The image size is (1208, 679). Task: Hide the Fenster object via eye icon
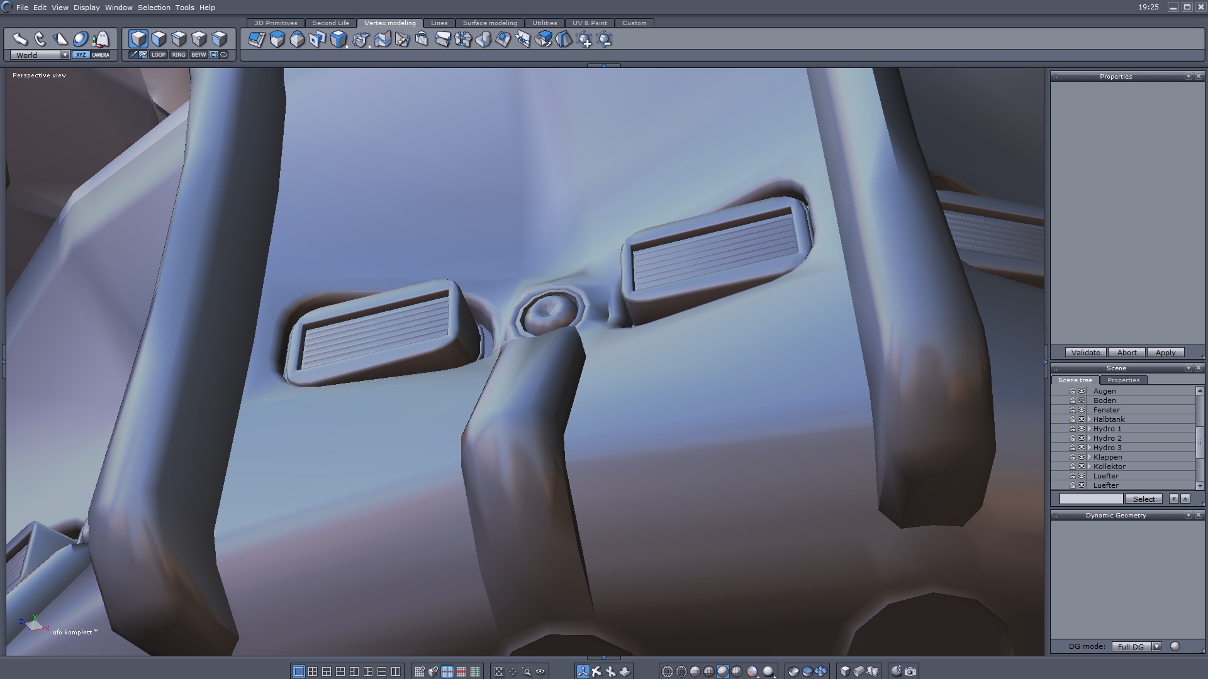1082,410
